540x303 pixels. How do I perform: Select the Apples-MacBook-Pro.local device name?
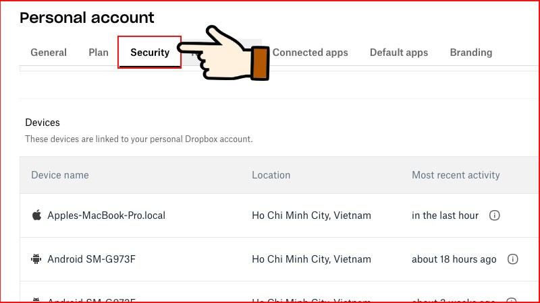(x=106, y=215)
